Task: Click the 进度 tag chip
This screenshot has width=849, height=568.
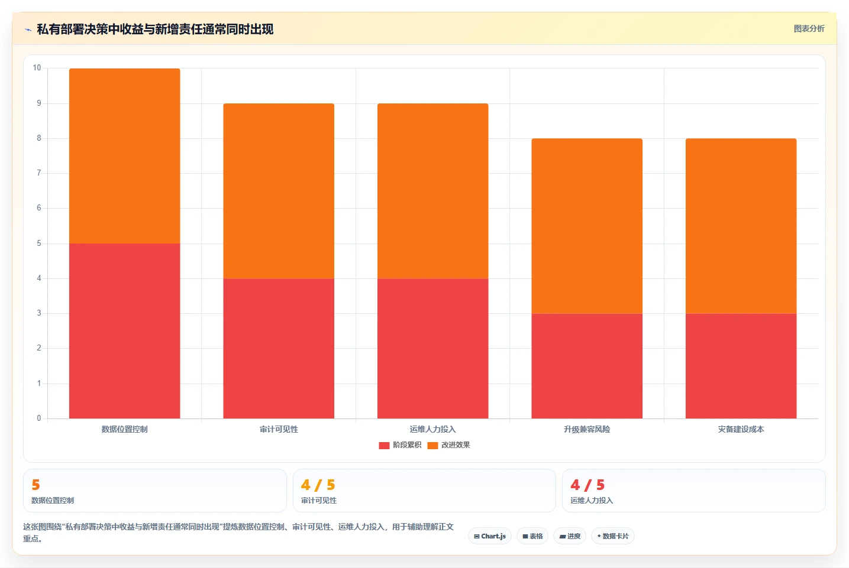Action: [x=570, y=536]
